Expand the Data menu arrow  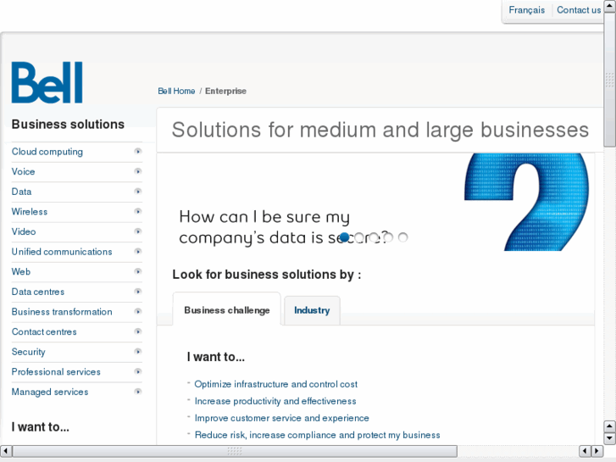pyautogui.click(x=138, y=192)
